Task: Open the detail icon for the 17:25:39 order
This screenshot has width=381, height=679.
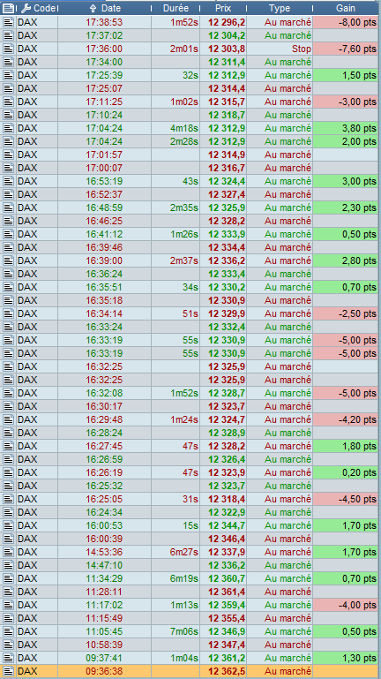Action: [x=8, y=75]
